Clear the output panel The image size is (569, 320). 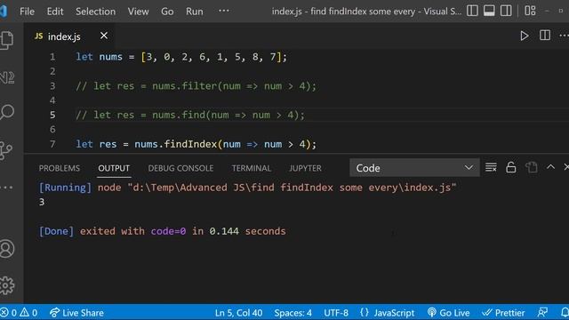coord(491,167)
